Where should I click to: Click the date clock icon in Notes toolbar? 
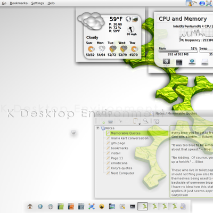tap(157, 121)
